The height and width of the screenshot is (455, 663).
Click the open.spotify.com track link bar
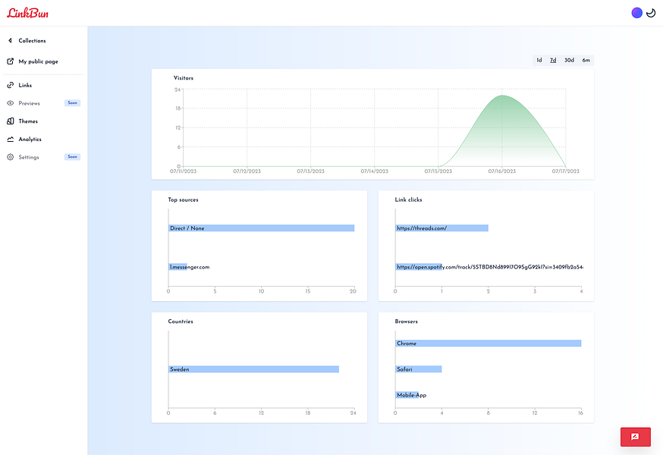[419, 267]
